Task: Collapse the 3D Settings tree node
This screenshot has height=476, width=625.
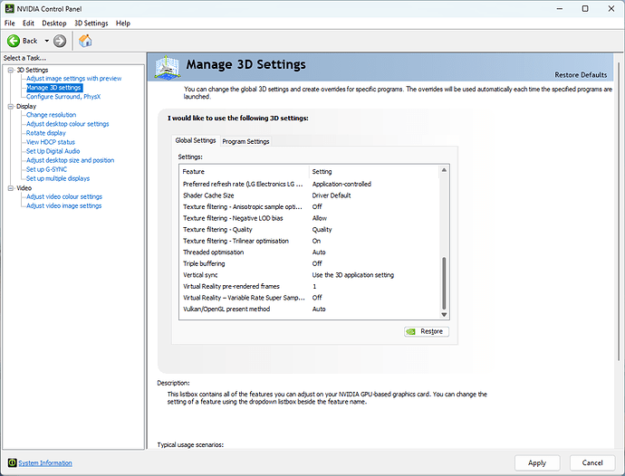Action: coord(8,70)
